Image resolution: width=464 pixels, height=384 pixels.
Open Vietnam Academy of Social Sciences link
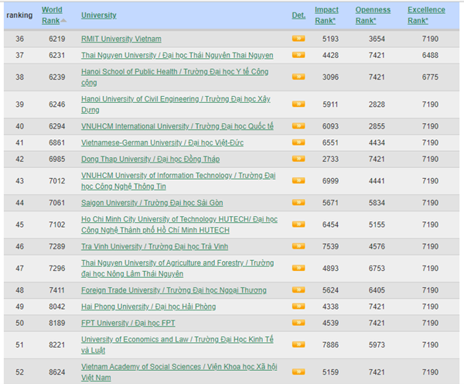[179, 372]
